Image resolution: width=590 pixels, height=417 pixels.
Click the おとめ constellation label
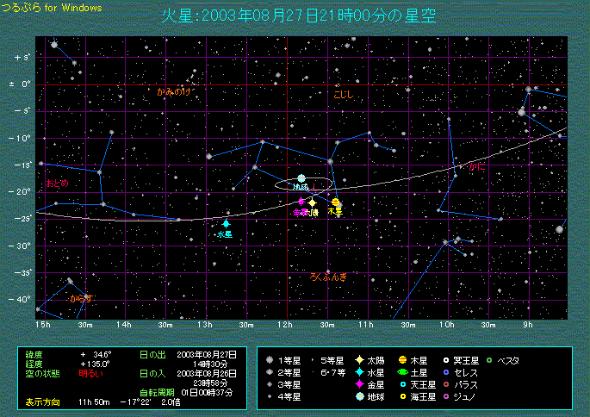coord(57,184)
